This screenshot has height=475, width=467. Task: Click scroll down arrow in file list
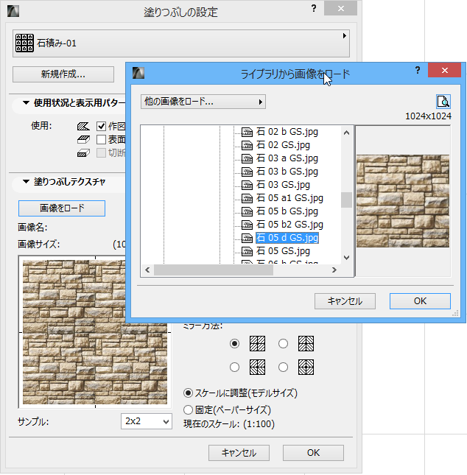[347, 258]
